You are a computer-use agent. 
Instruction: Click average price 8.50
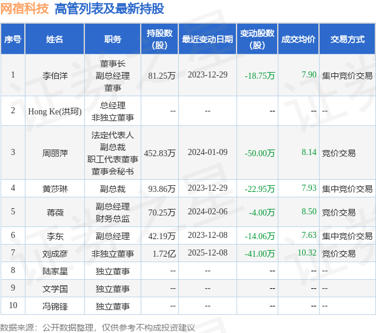(x=309, y=212)
